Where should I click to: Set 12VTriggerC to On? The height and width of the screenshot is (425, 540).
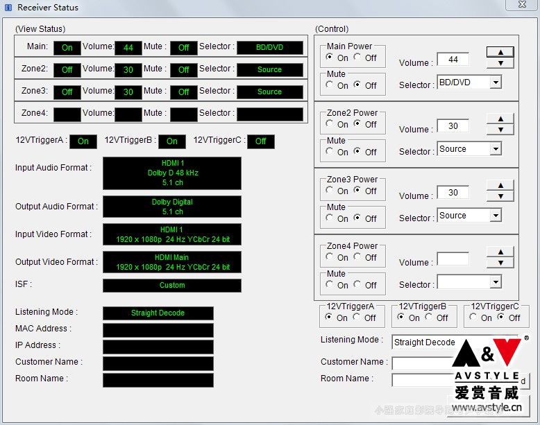[x=473, y=318]
